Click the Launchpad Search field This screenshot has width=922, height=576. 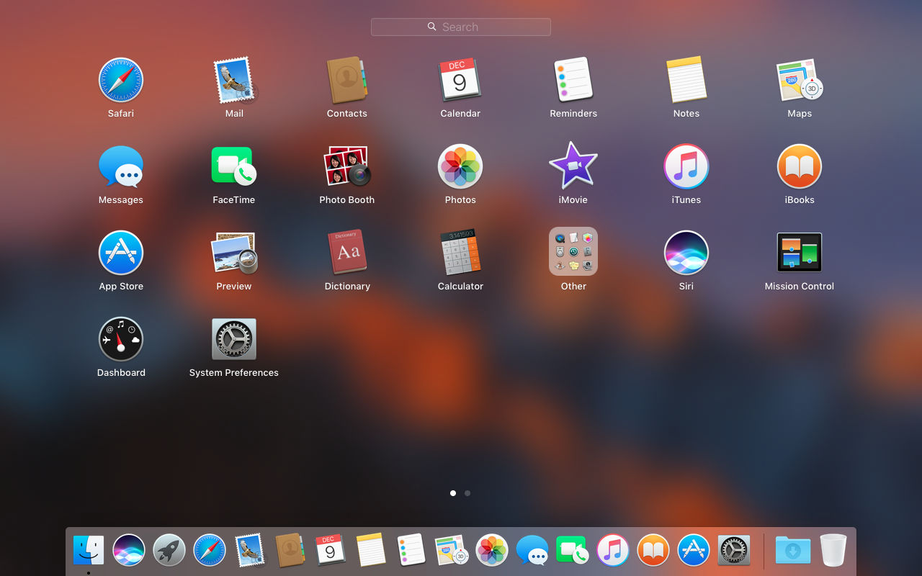tap(461, 27)
